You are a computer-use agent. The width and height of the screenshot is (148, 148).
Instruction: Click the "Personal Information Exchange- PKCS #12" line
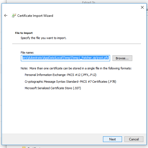coord(60,75)
